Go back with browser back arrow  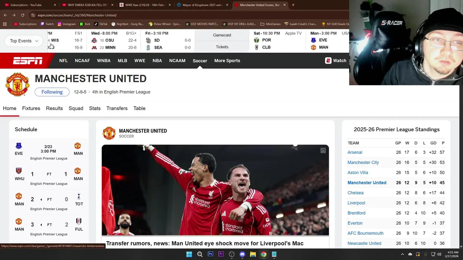tap(5, 15)
